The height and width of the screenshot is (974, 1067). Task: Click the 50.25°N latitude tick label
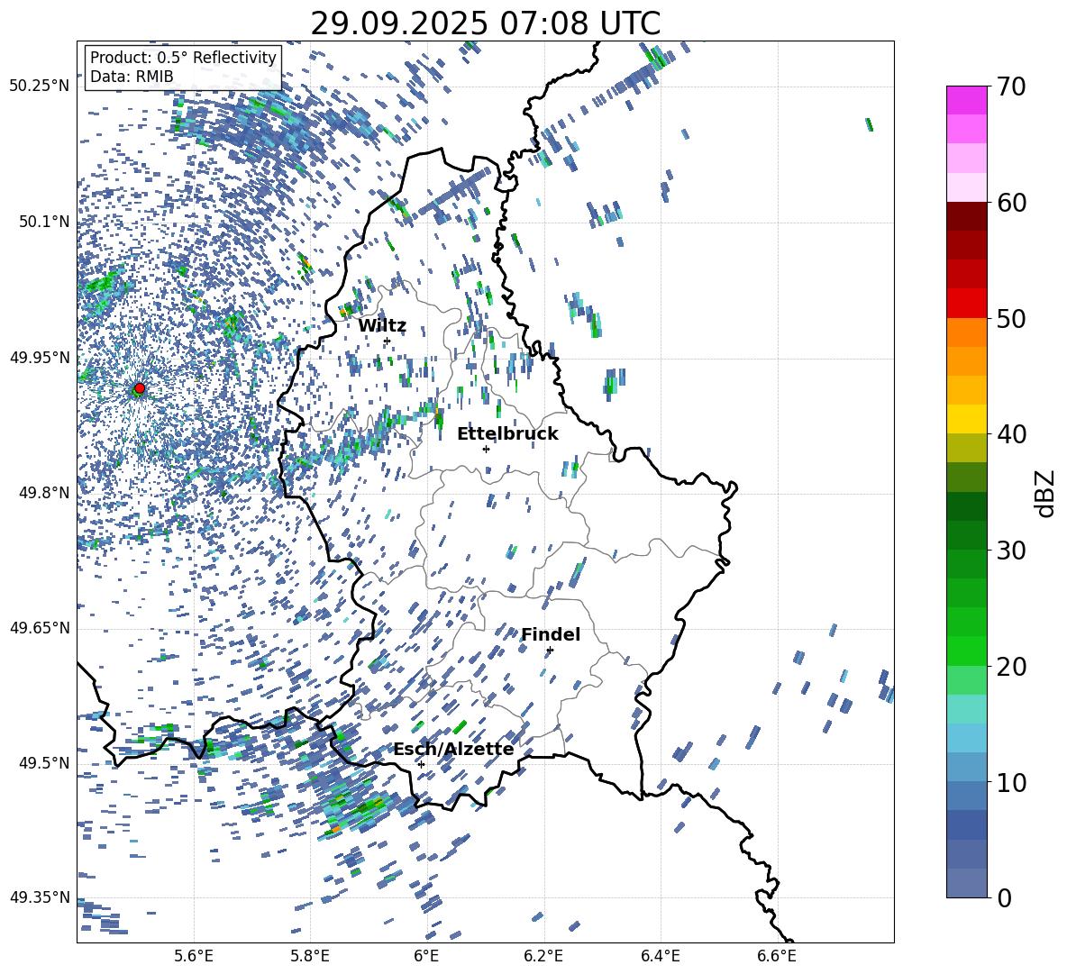click(39, 86)
